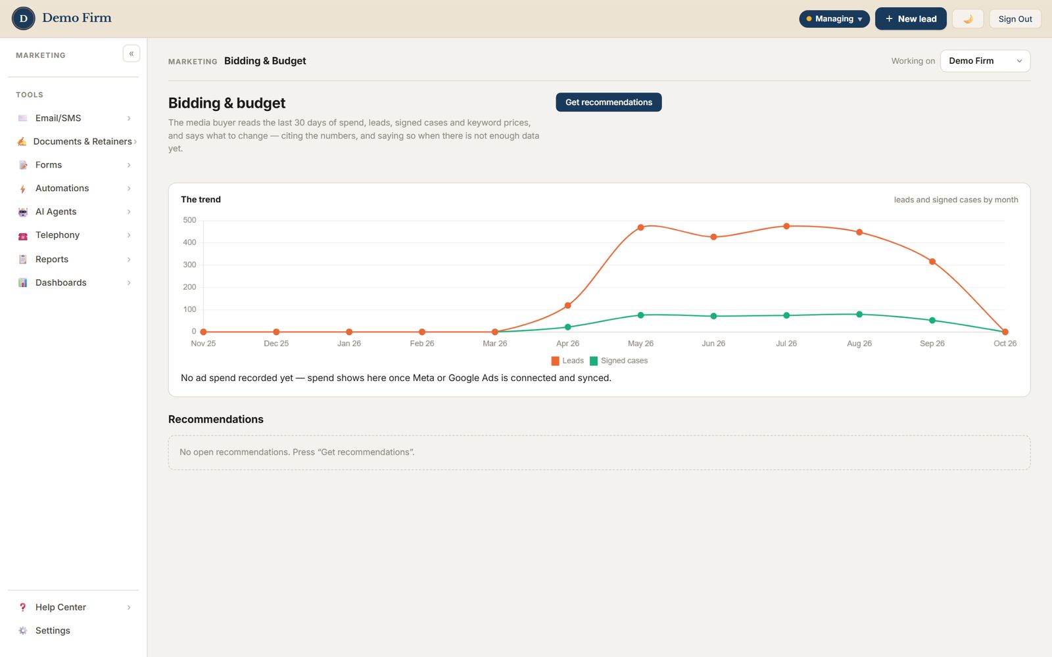Click the Forms sidebar icon

point(23,165)
